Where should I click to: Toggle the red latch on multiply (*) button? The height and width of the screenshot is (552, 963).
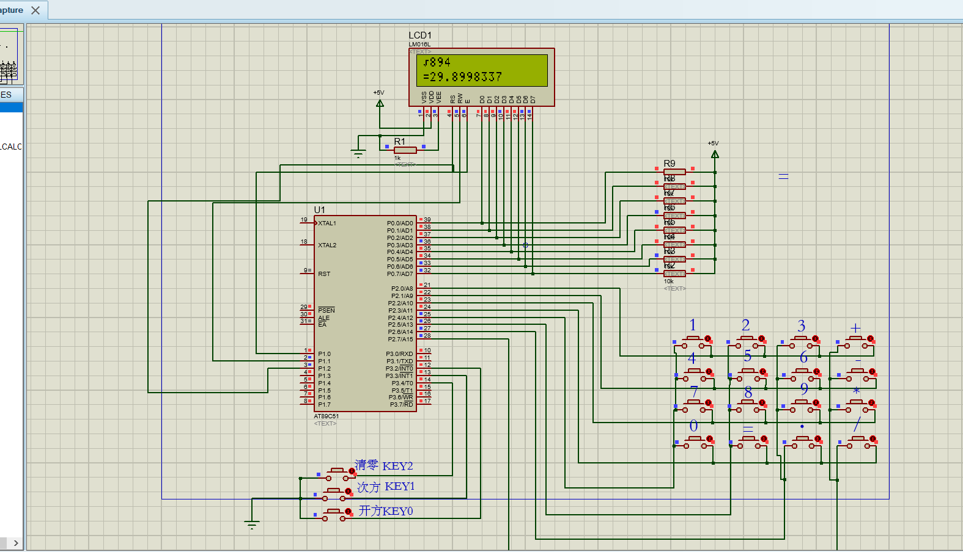pyautogui.click(x=873, y=404)
